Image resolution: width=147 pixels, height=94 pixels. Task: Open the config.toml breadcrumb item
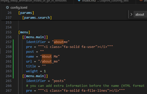coord(19,8)
